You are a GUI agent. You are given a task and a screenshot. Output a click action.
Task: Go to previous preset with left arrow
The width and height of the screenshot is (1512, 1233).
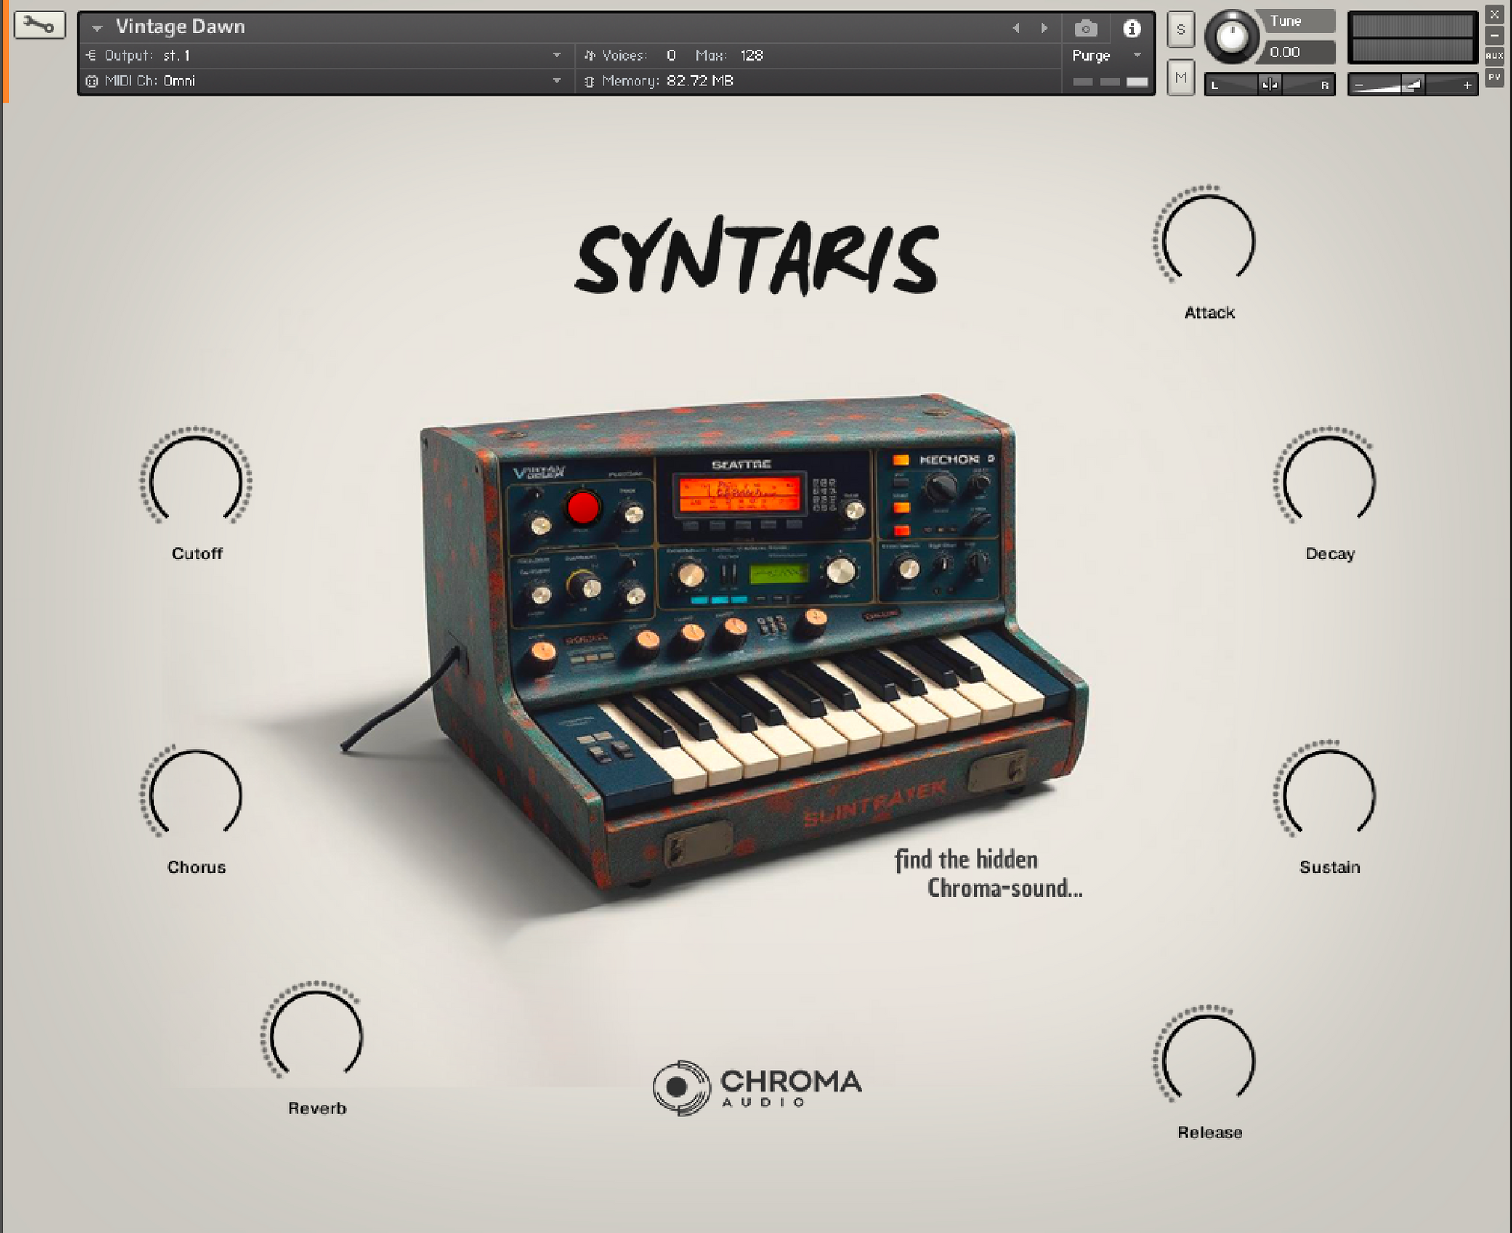(1016, 29)
